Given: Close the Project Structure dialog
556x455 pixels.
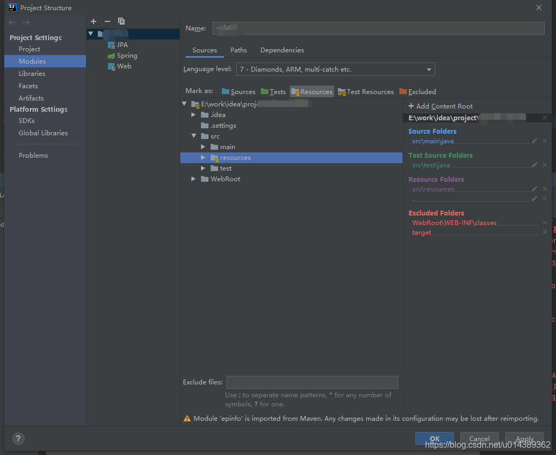Looking at the screenshot, I should (x=539, y=7).
